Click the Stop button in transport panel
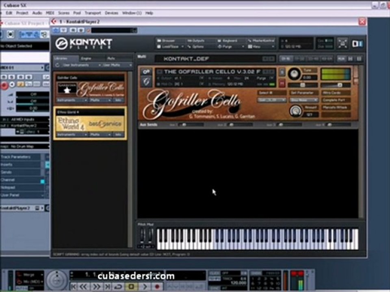390x292 pixels. (131, 287)
